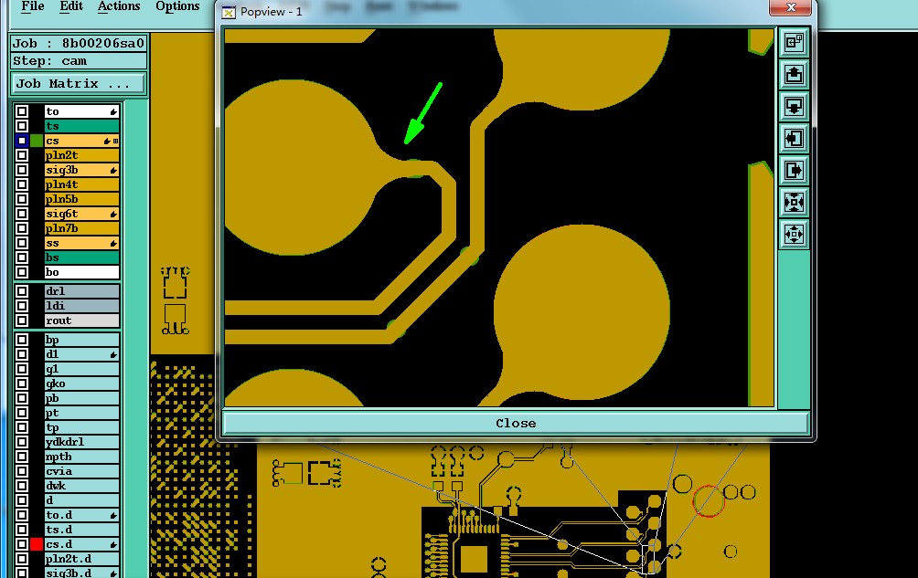Viewport: 918px width, 578px height.
Task: Pan Popview right with arrow icon
Action: click(x=794, y=171)
